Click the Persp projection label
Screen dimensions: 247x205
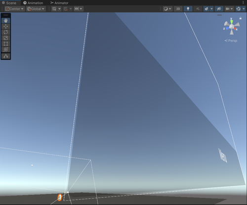coord(231,41)
